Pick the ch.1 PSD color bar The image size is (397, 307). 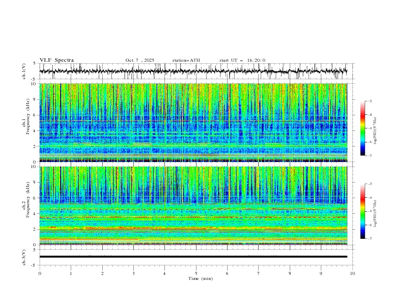pos(362,128)
